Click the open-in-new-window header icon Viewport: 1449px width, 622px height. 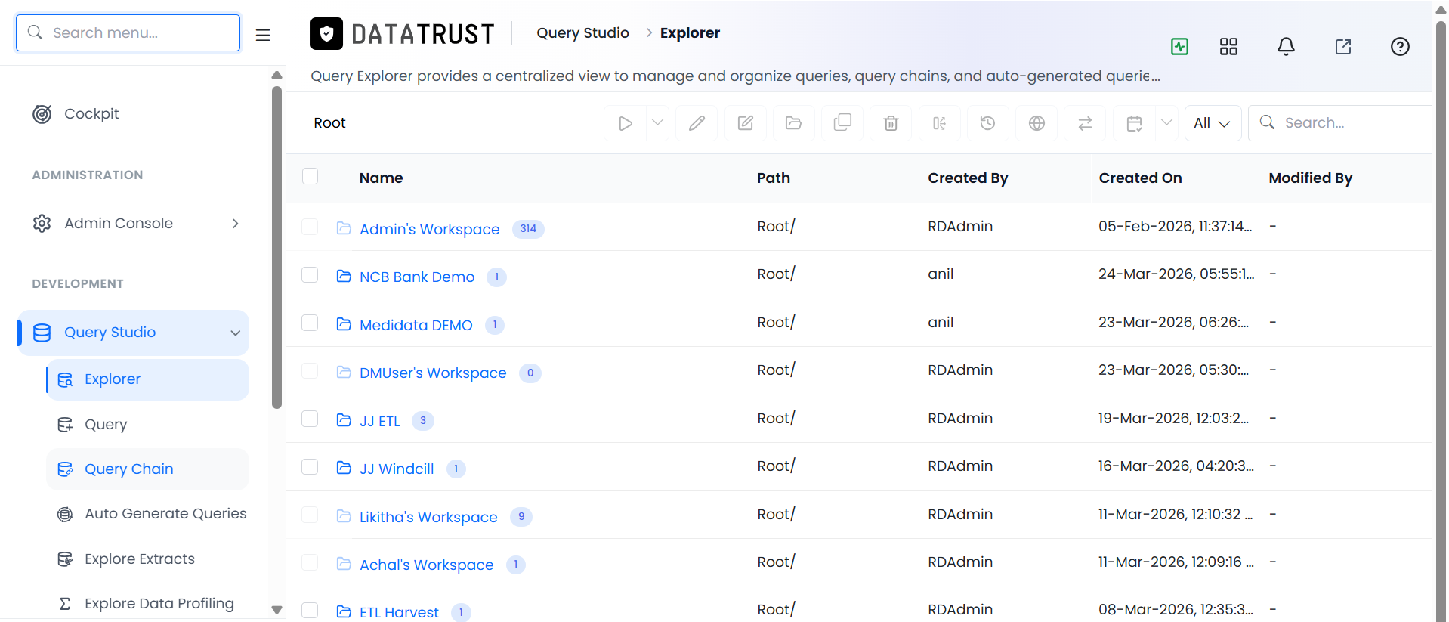pos(1343,46)
